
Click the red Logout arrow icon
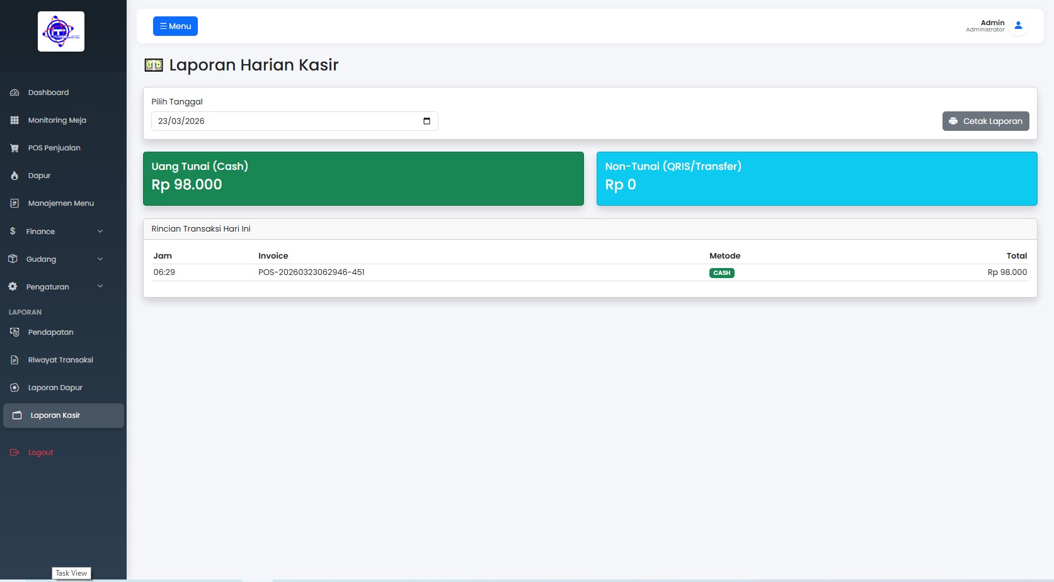coord(14,452)
